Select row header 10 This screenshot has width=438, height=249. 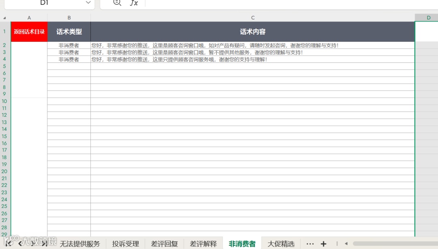[x=4, y=101]
